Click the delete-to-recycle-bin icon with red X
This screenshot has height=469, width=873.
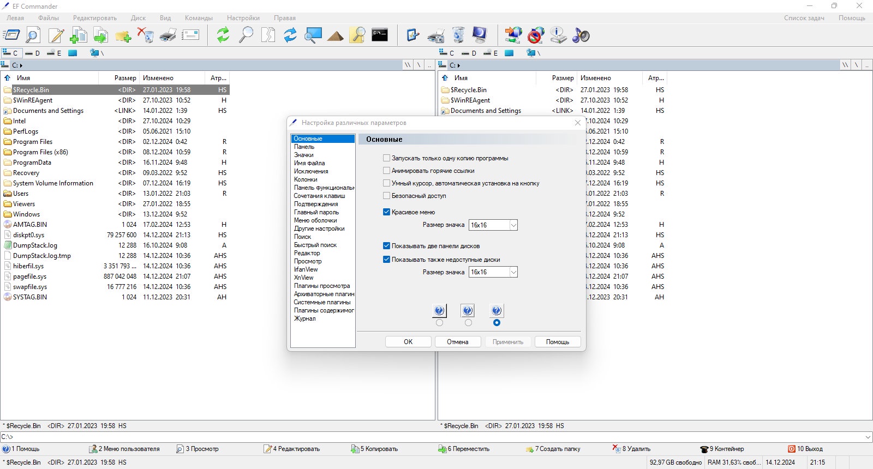(x=145, y=35)
